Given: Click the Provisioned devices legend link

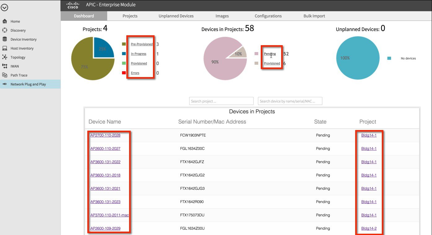Looking at the screenshot, I should coord(272,63).
